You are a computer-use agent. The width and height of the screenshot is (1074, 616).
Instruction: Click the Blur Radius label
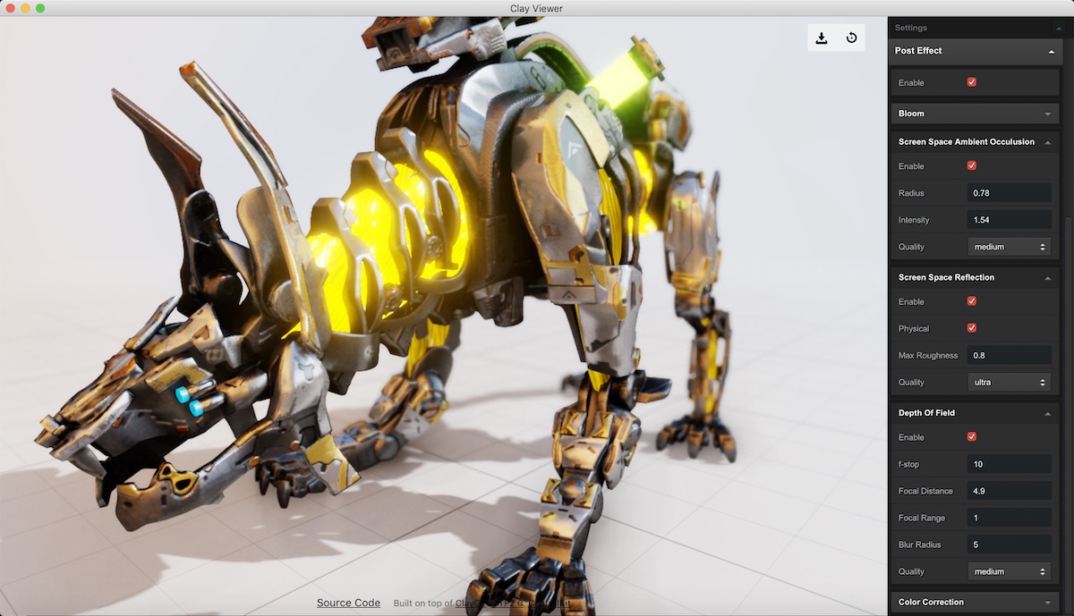pyautogui.click(x=919, y=544)
